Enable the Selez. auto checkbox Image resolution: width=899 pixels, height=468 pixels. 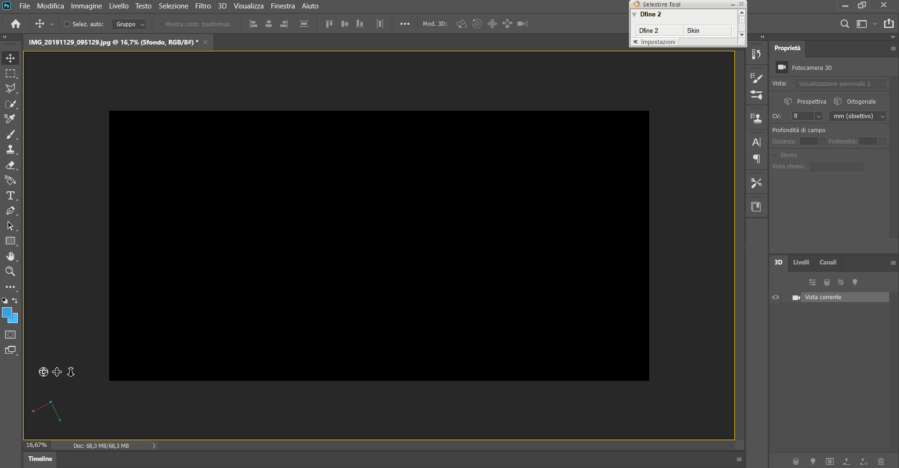(66, 24)
